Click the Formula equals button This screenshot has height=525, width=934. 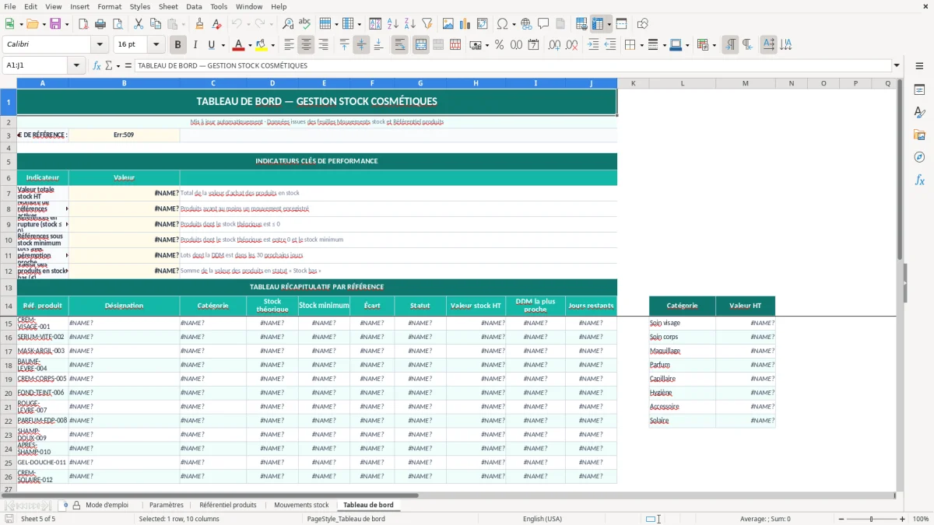tap(128, 65)
